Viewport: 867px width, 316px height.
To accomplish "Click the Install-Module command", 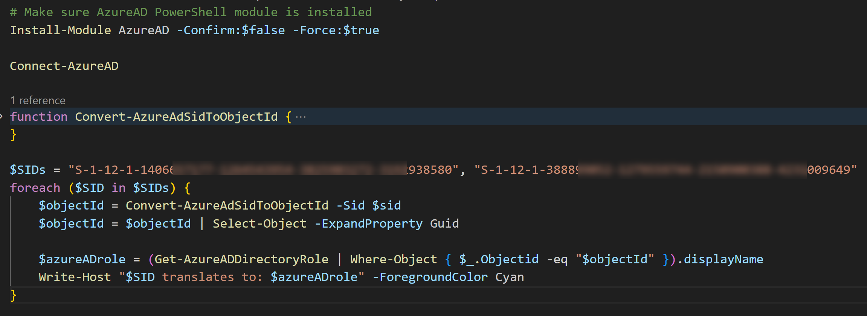I will 60,30.
